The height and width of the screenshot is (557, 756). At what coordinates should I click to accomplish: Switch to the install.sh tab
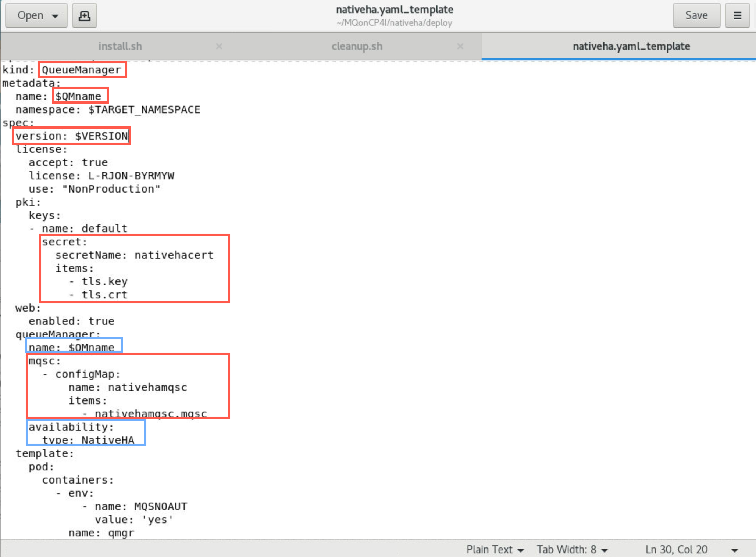[x=120, y=46]
